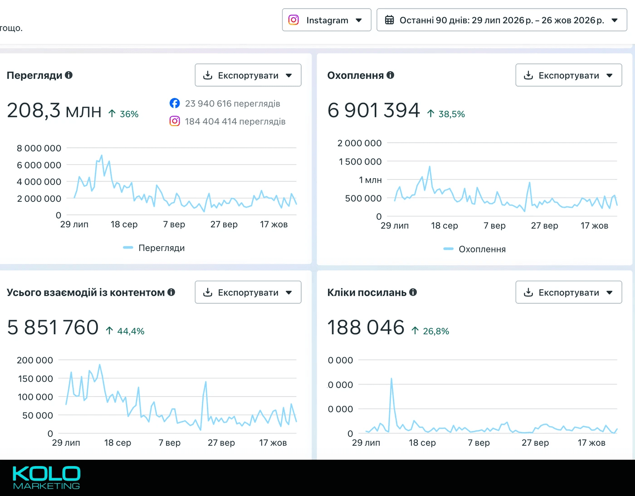The width and height of the screenshot is (635, 496).
Task: Open the Instagram platform dropdown
Action: pyautogui.click(x=327, y=20)
